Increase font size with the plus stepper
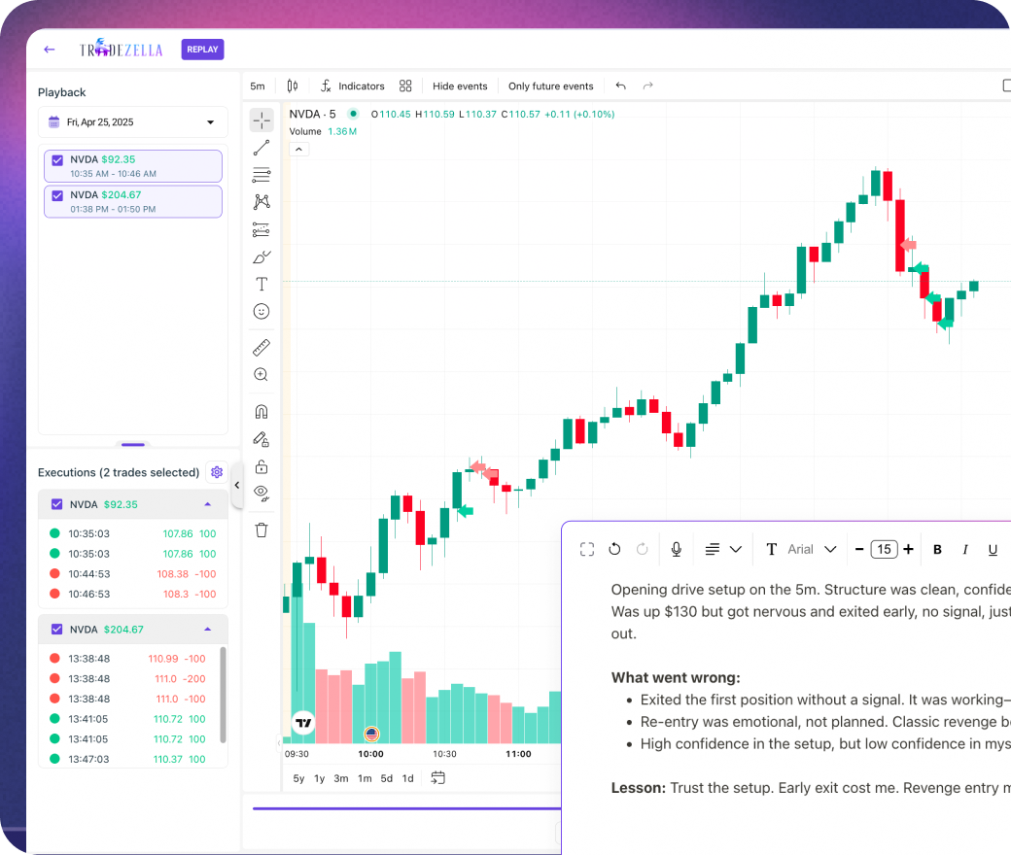This screenshot has height=855, width=1011. click(x=908, y=549)
